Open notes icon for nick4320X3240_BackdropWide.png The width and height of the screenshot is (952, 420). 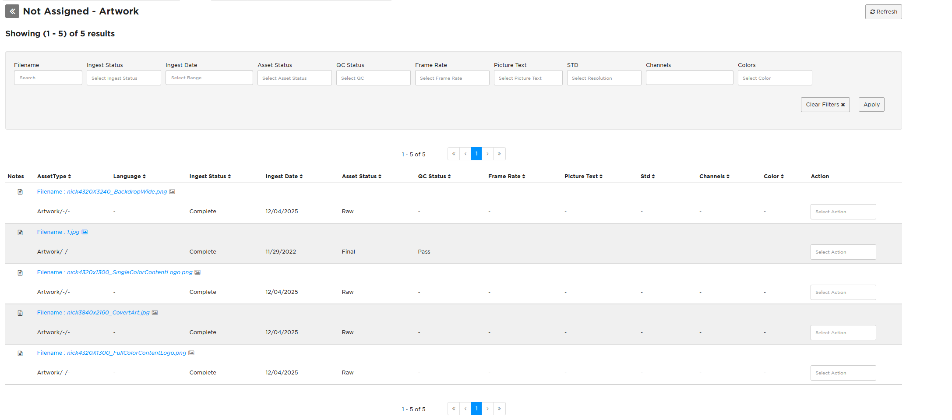pyautogui.click(x=20, y=192)
